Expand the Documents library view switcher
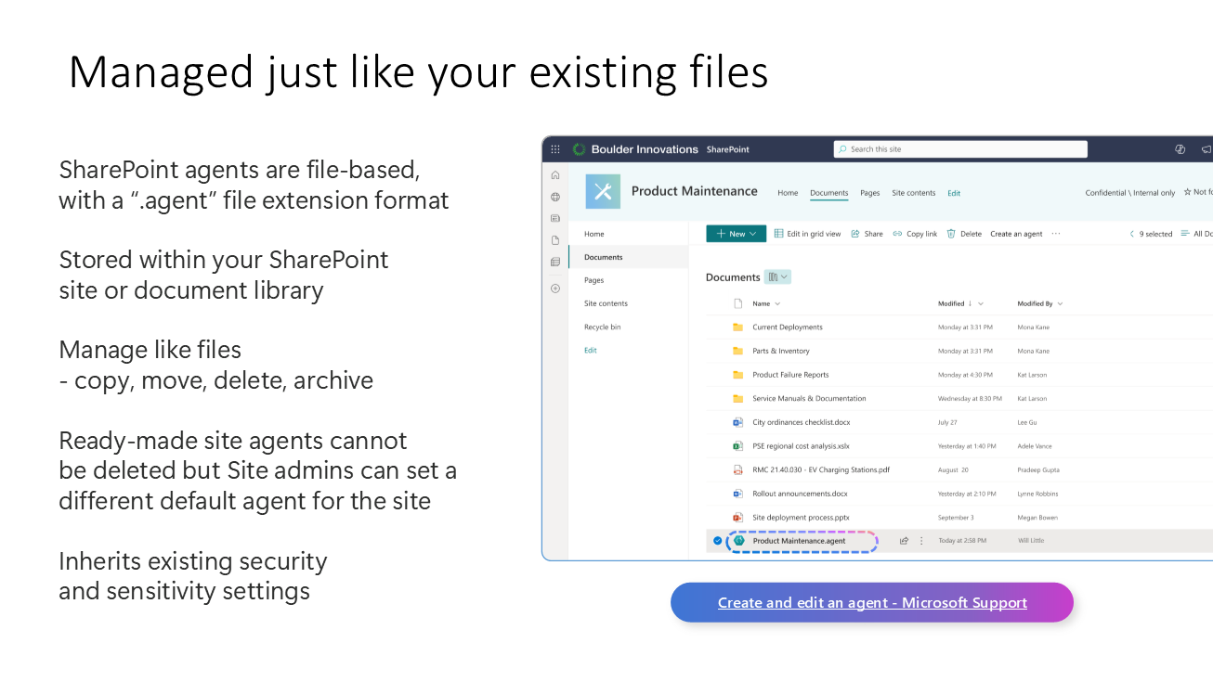This screenshot has height=681, width=1213. coord(777,276)
